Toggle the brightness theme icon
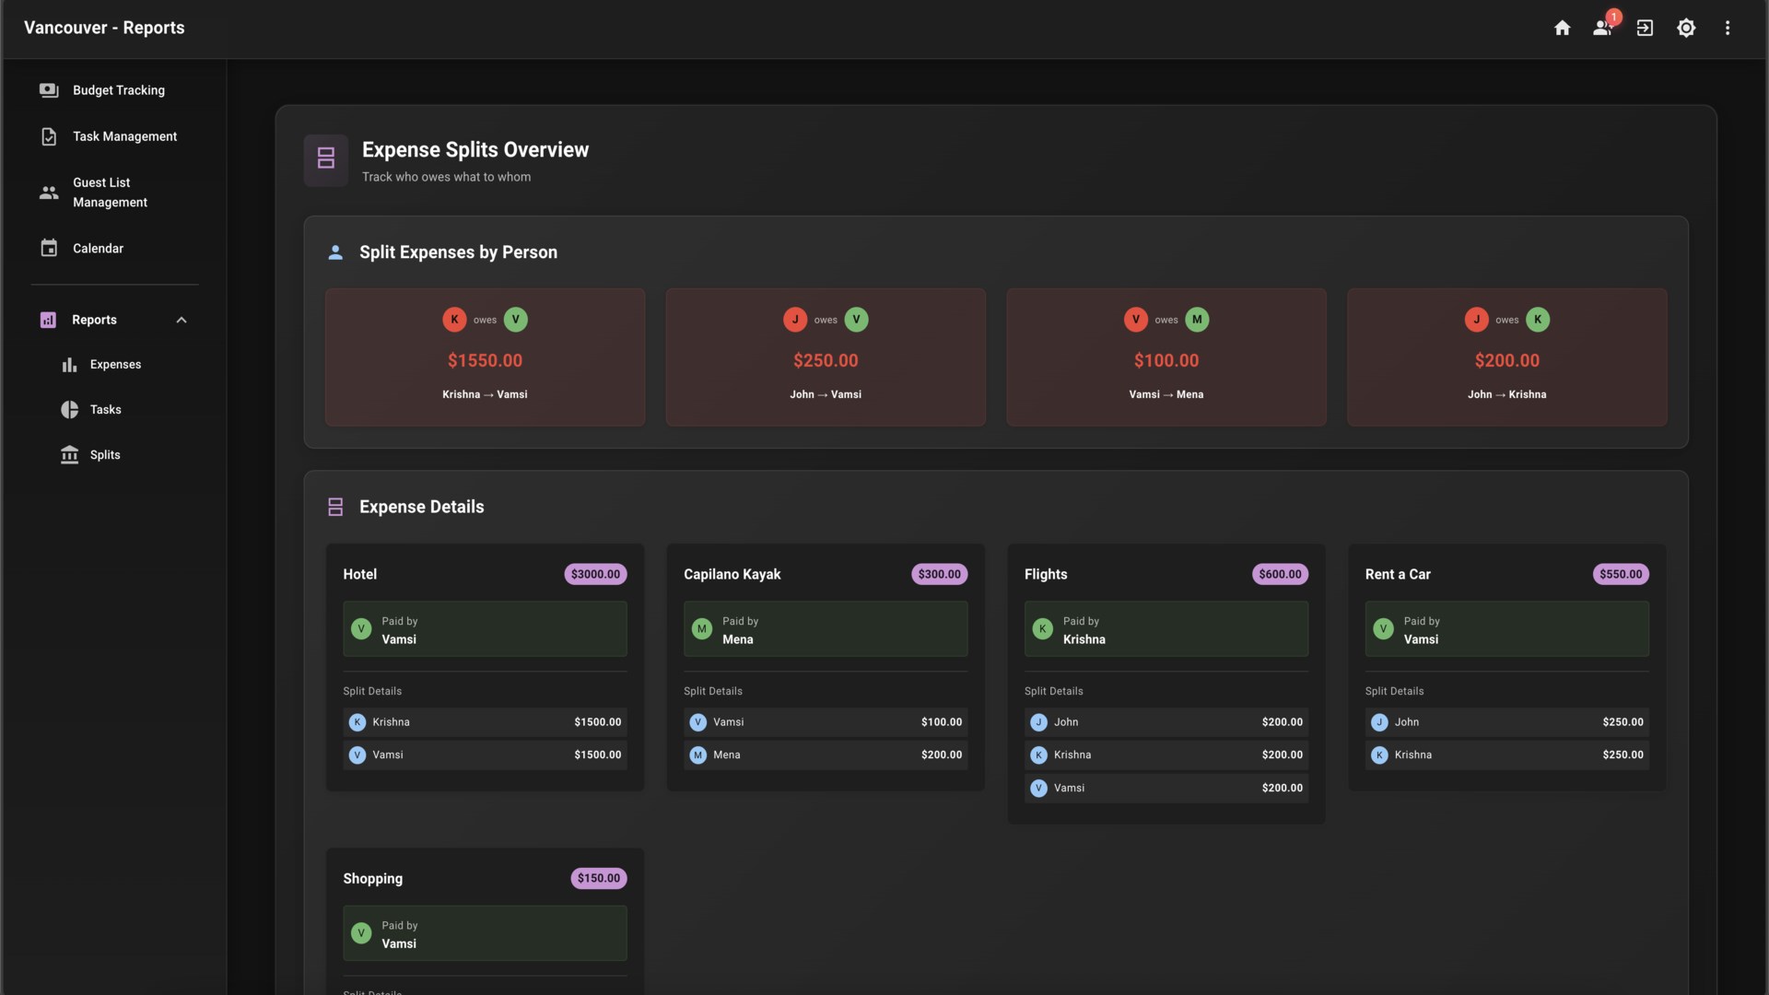 [1686, 28]
